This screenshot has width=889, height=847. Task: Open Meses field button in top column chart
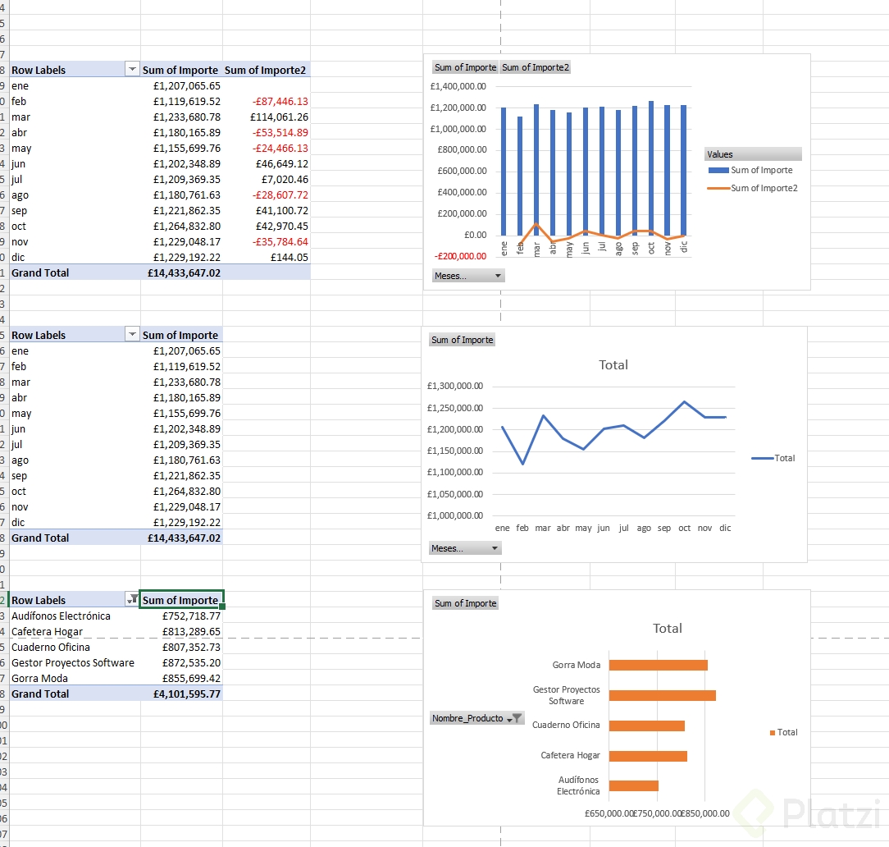[468, 276]
